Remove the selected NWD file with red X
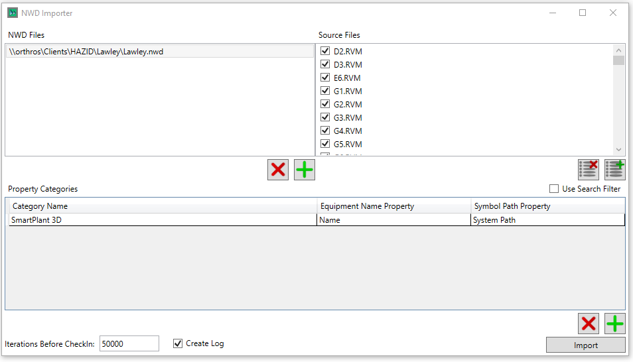The width and height of the screenshot is (633, 362). pos(278,170)
